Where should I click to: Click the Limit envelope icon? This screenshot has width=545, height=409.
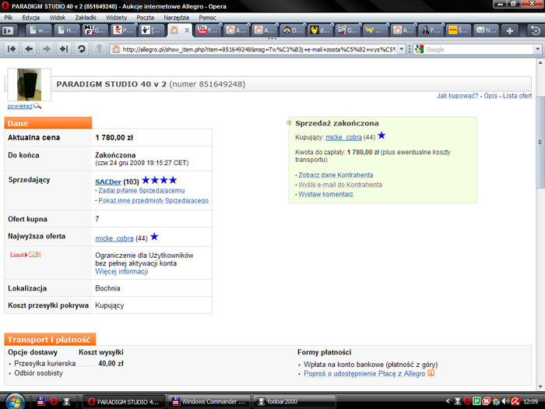point(34,255)
